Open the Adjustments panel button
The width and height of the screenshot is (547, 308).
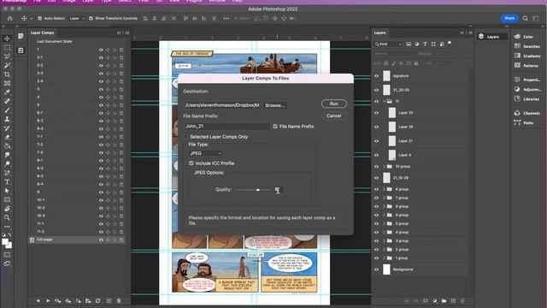527,89
